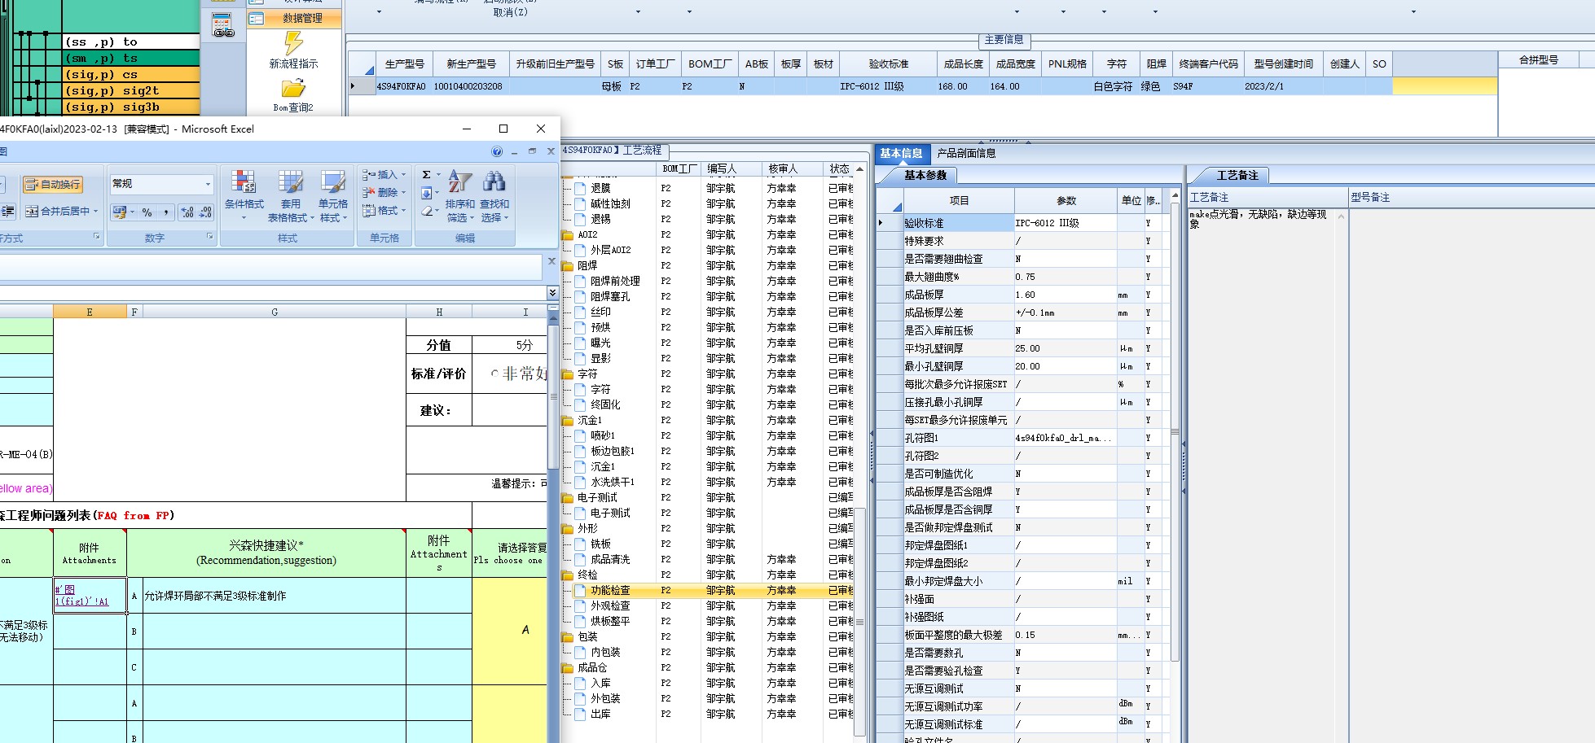The height and width of the screenshot is (743, 1595).
Task: Click the Clear eraser icon
Action: [427, 211]
